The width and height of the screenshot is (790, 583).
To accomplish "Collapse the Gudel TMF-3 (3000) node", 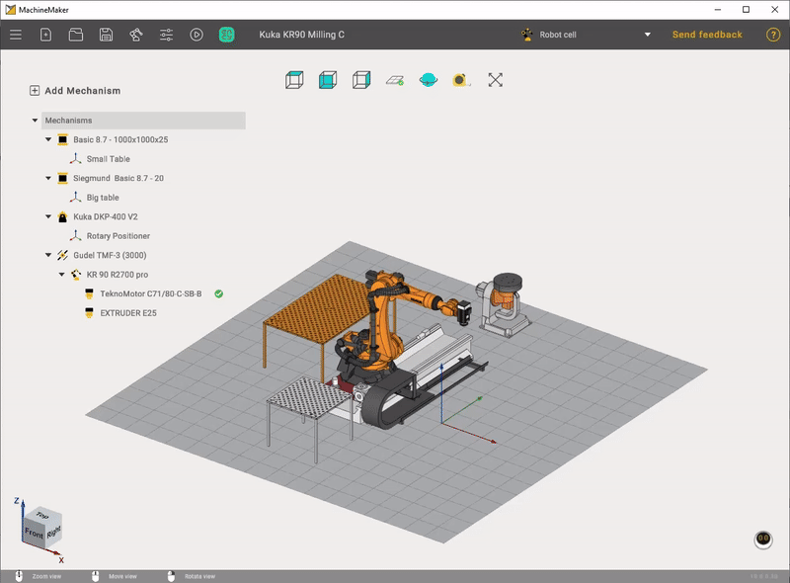I will tap(48, 255).
